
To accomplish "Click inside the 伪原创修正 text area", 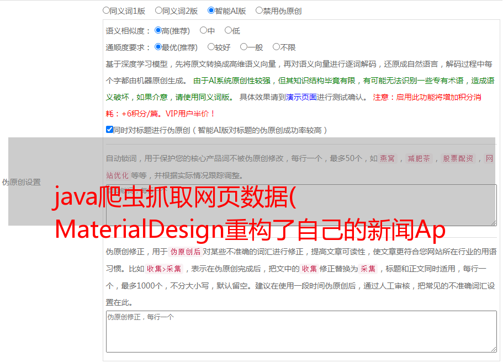I will tap(301, 331).
